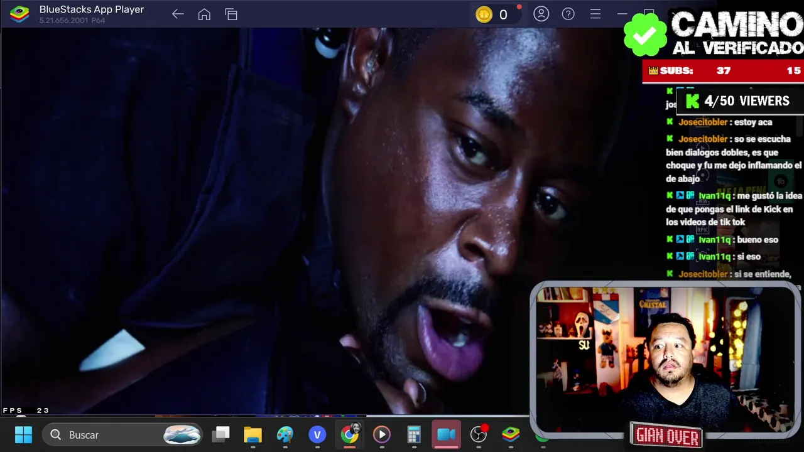Minimize the BlueStacks window
The width and height of the screenshot is (804, 452).
[x=622, y=14]
